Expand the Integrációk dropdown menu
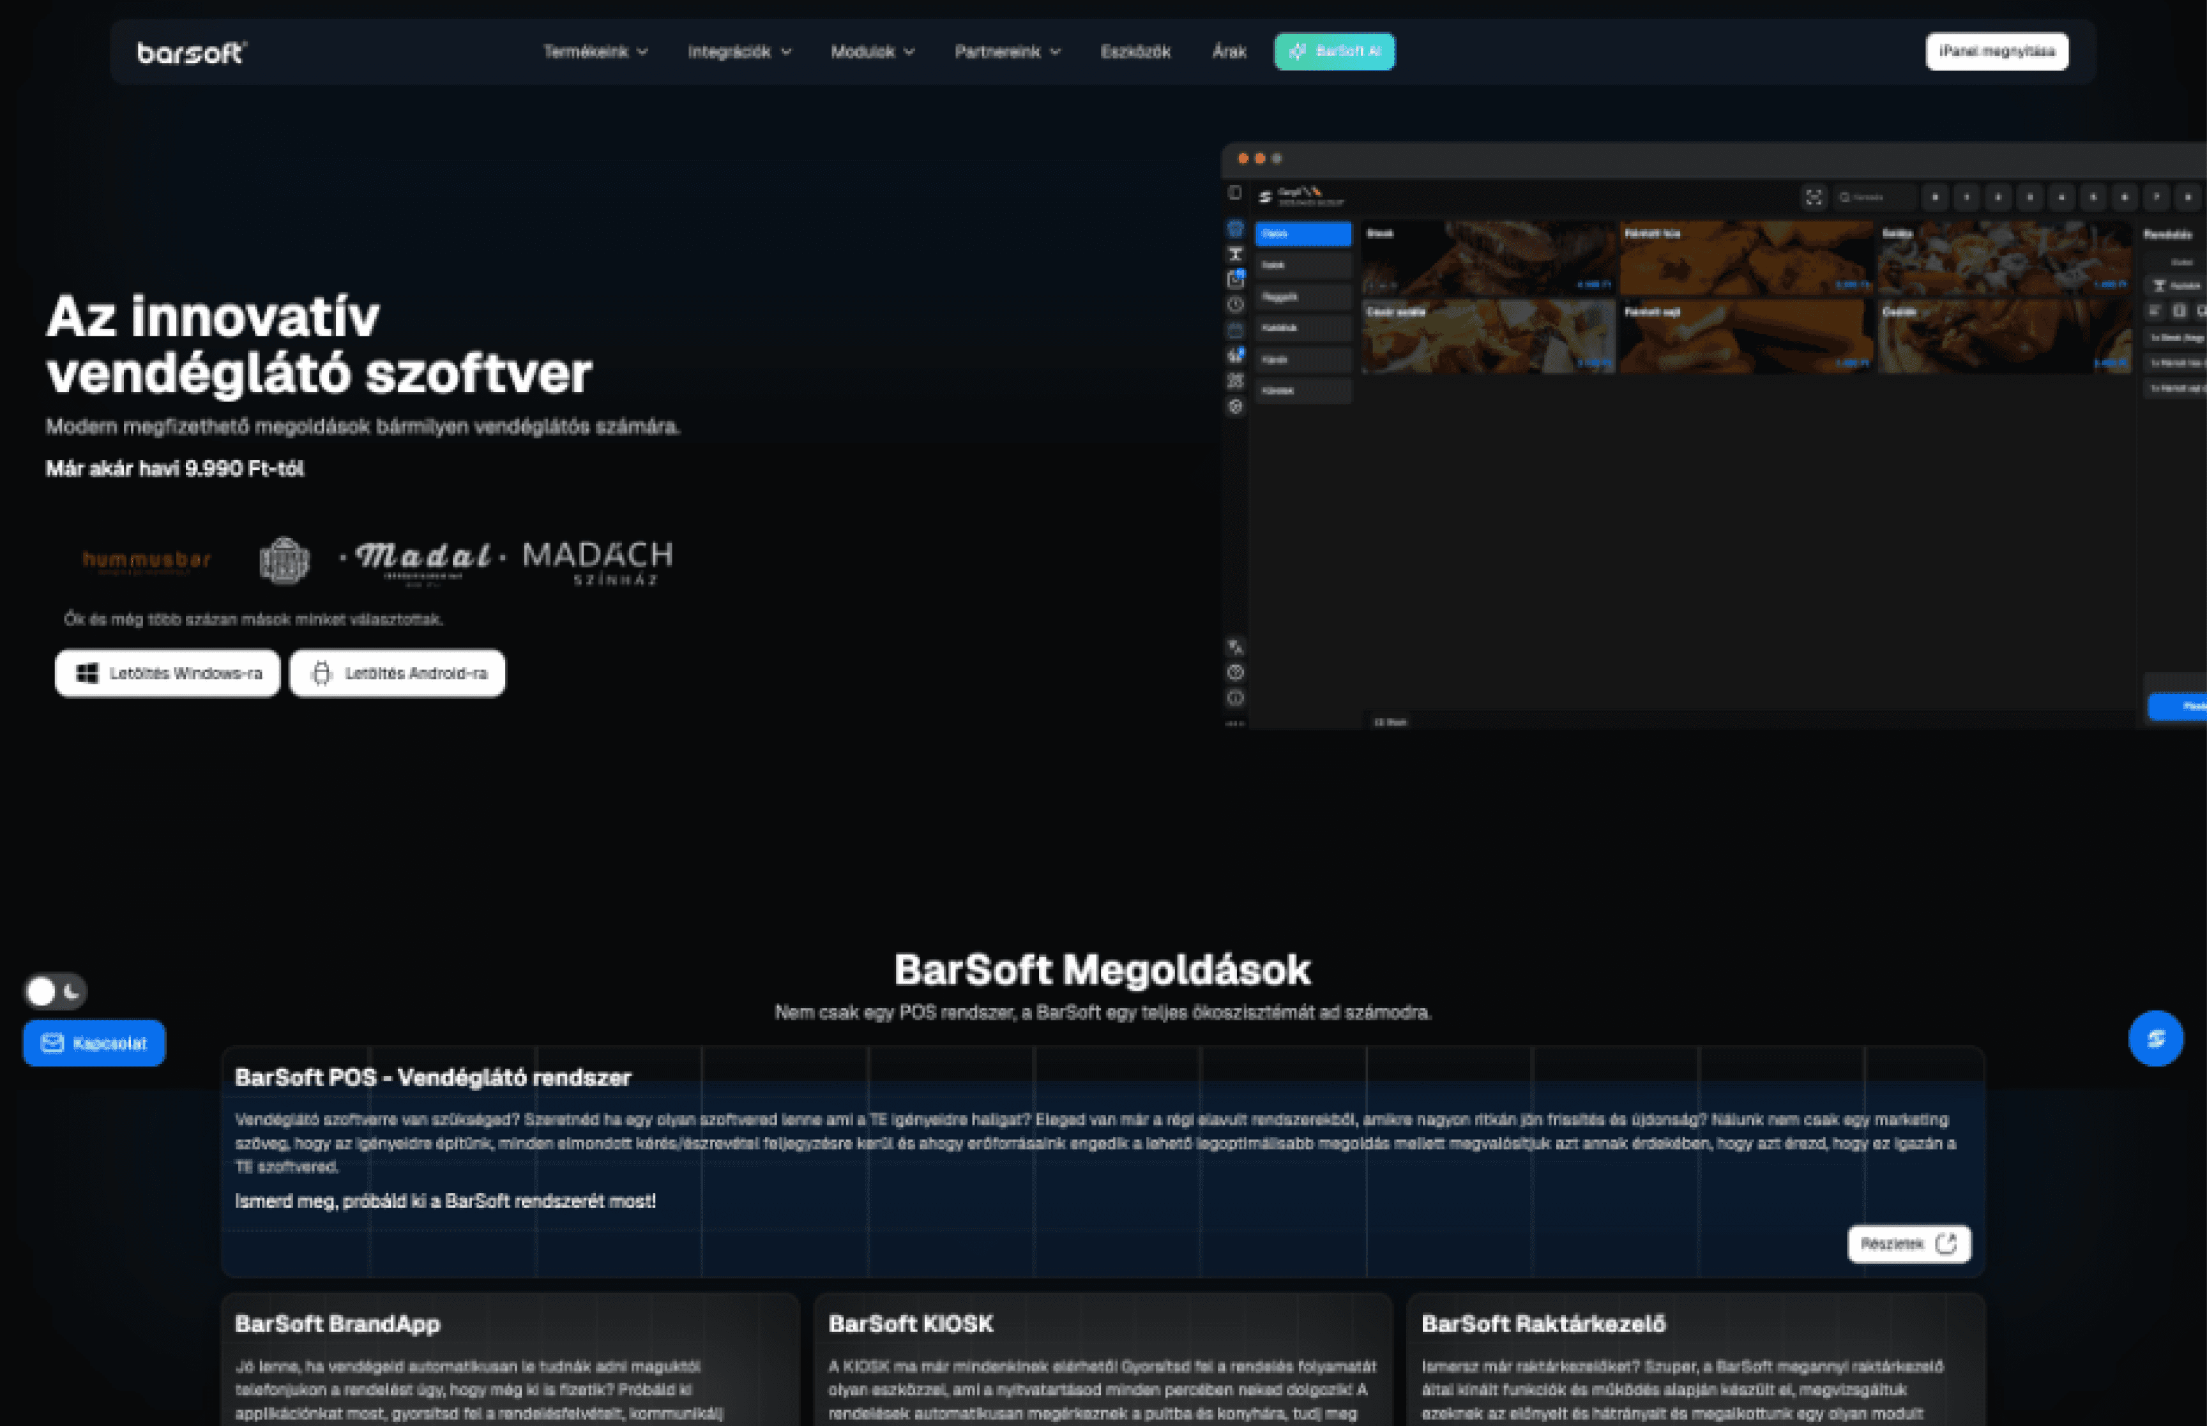The image size is (2207, 1426). (x=739, y=52)
